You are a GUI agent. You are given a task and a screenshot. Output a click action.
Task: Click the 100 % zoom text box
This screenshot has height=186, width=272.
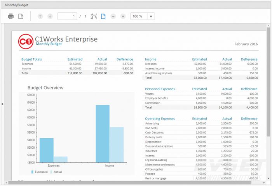139,16
